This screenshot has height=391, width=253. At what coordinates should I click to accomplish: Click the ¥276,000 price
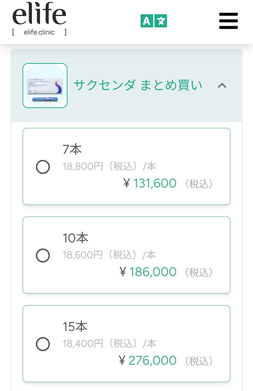148,361
